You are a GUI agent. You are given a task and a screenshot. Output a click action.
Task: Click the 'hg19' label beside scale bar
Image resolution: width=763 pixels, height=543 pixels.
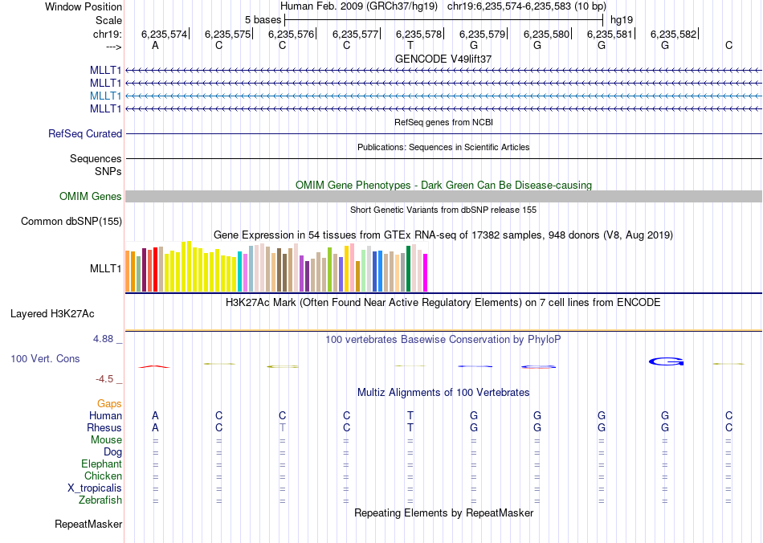coord(622,20)
